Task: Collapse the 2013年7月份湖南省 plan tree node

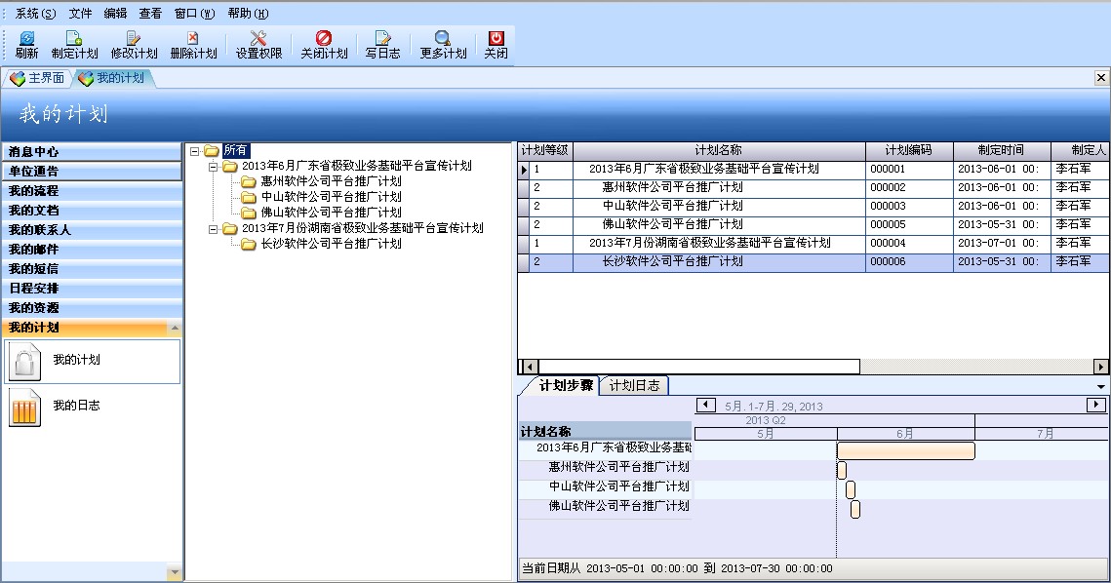Action: [x=213, y=229]
